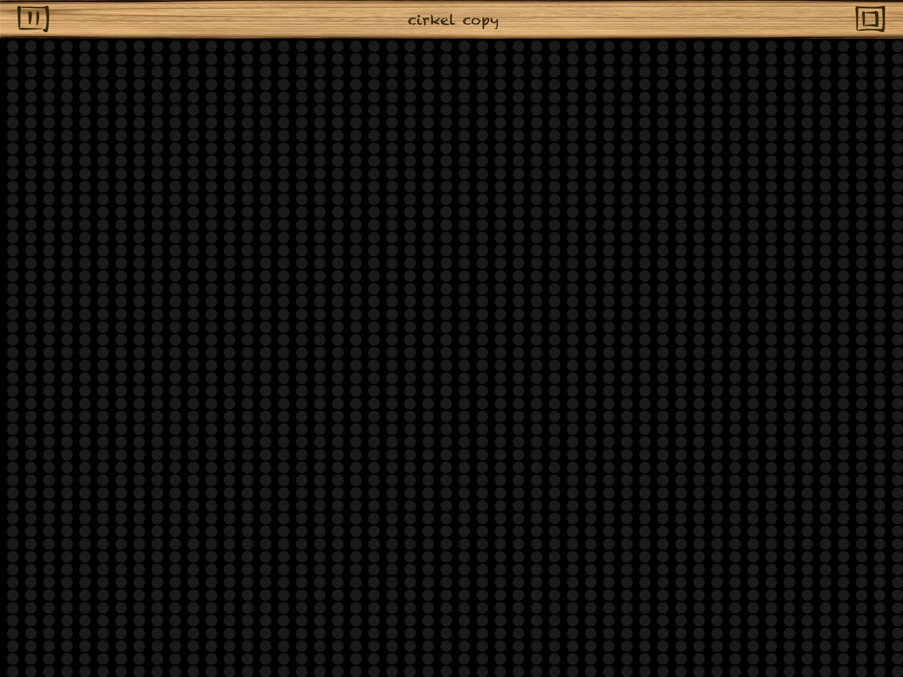Click third dot in the top row
Image resolution: width=903 pixels, height=677 pixels.
coord(49,45)
